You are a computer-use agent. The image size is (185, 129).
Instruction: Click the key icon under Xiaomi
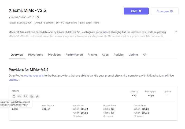[37, 96]
